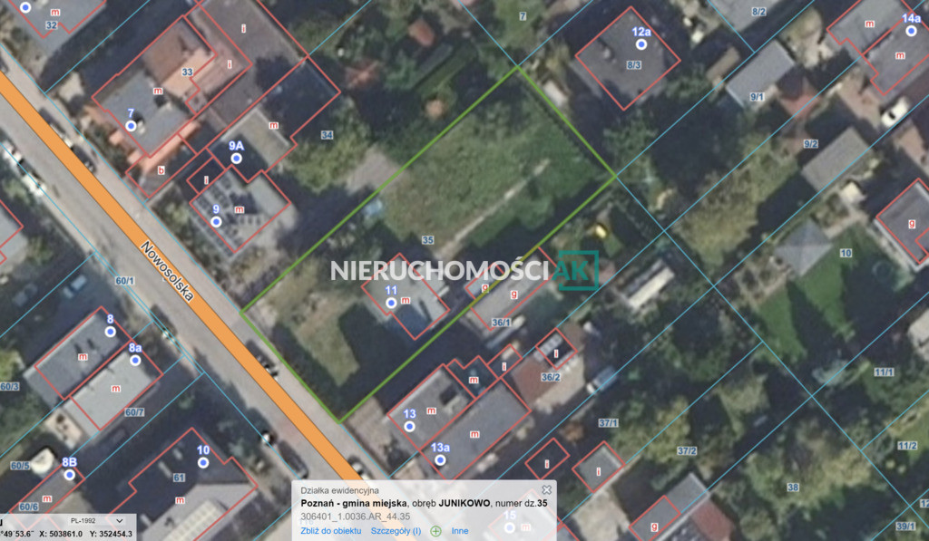Viewport: 929px width, 541px height.
Task: Click the green plus icon in parcel popup
Action: tap(435, 531)
